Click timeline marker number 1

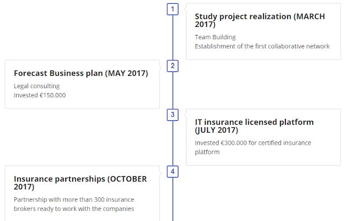click(173, 9)
